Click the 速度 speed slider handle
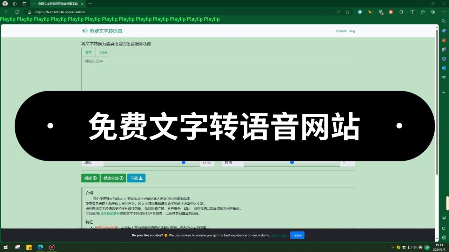The width and height of the screenshot is (449, 252). pyautogui.click(x=183, y=162)
